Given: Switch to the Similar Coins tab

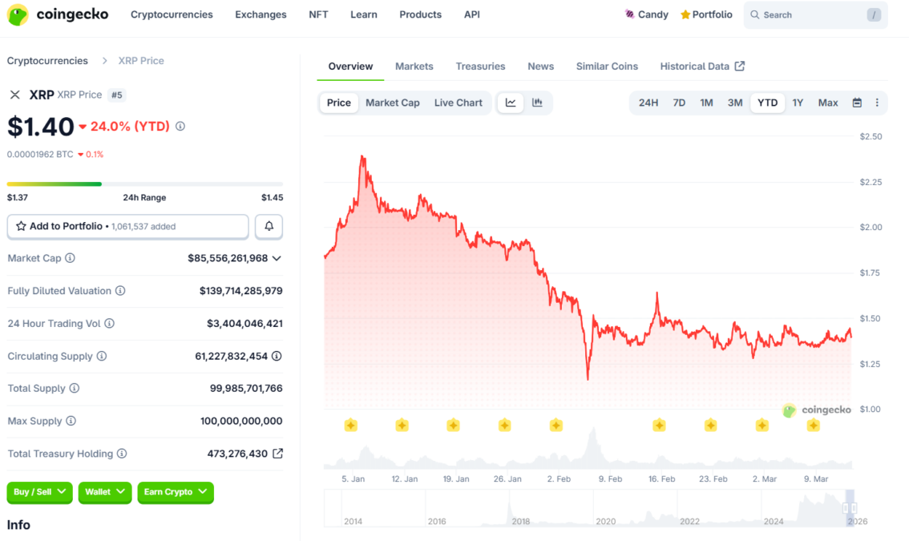Looking at the screenshot, I should (x=607, y=66).
